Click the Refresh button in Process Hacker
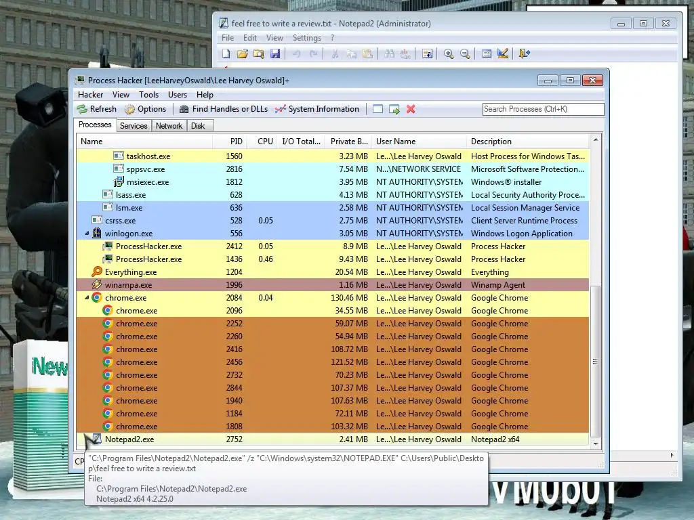 [x=96, y=109]
